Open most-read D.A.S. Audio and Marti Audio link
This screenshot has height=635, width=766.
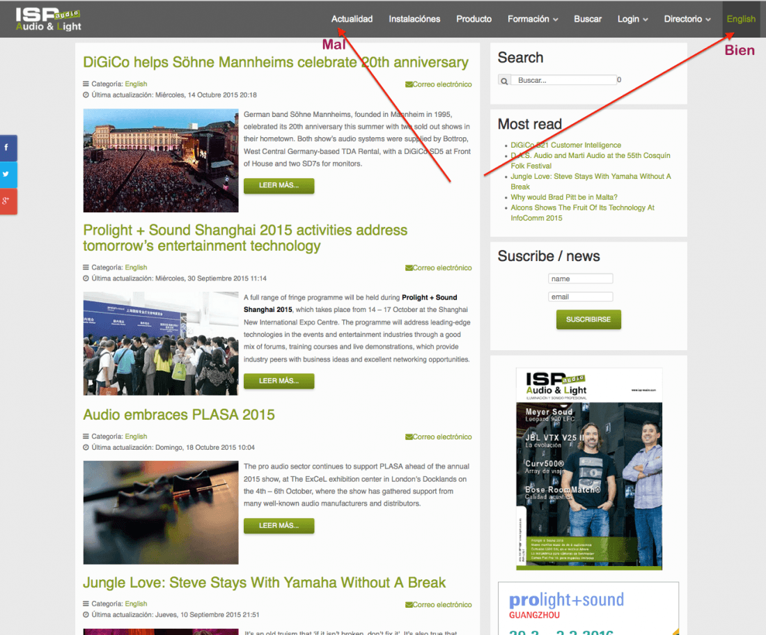tap(590, 161)
